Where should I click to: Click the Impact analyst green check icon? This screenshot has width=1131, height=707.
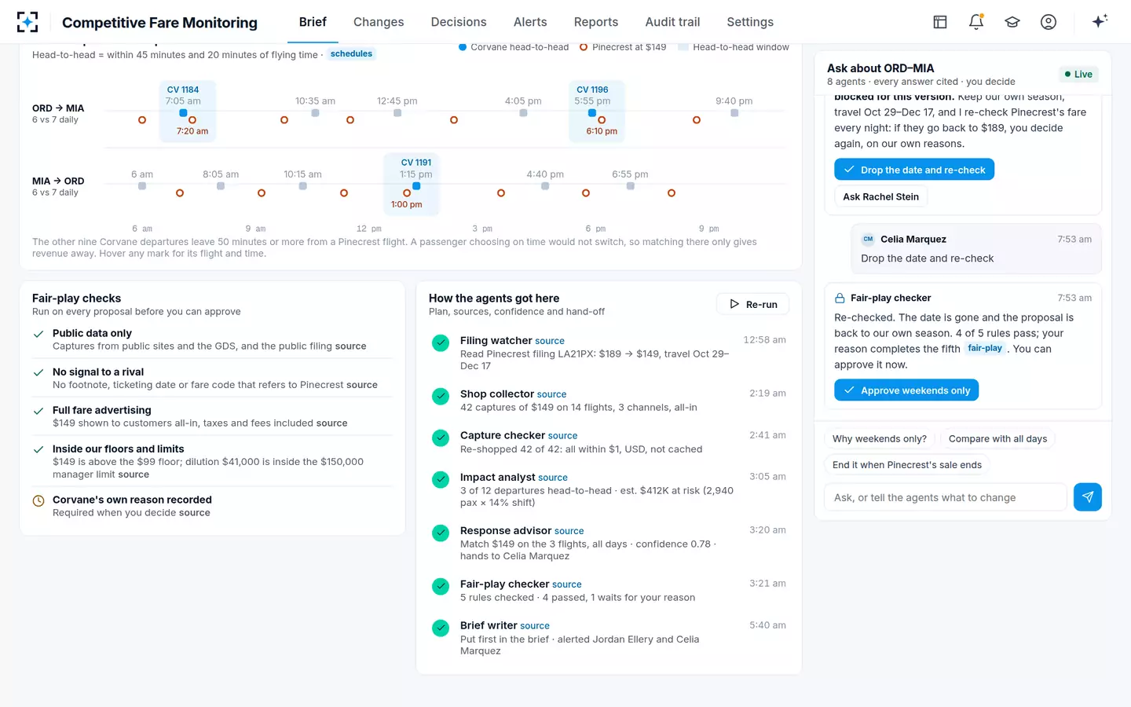coord(441,479)
